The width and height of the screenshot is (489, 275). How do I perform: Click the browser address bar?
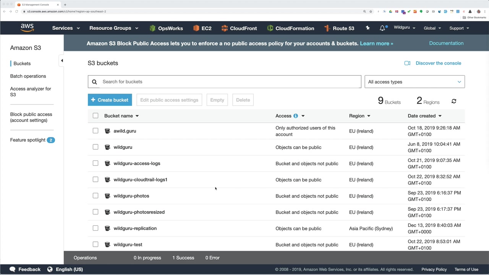coord(191,11)
